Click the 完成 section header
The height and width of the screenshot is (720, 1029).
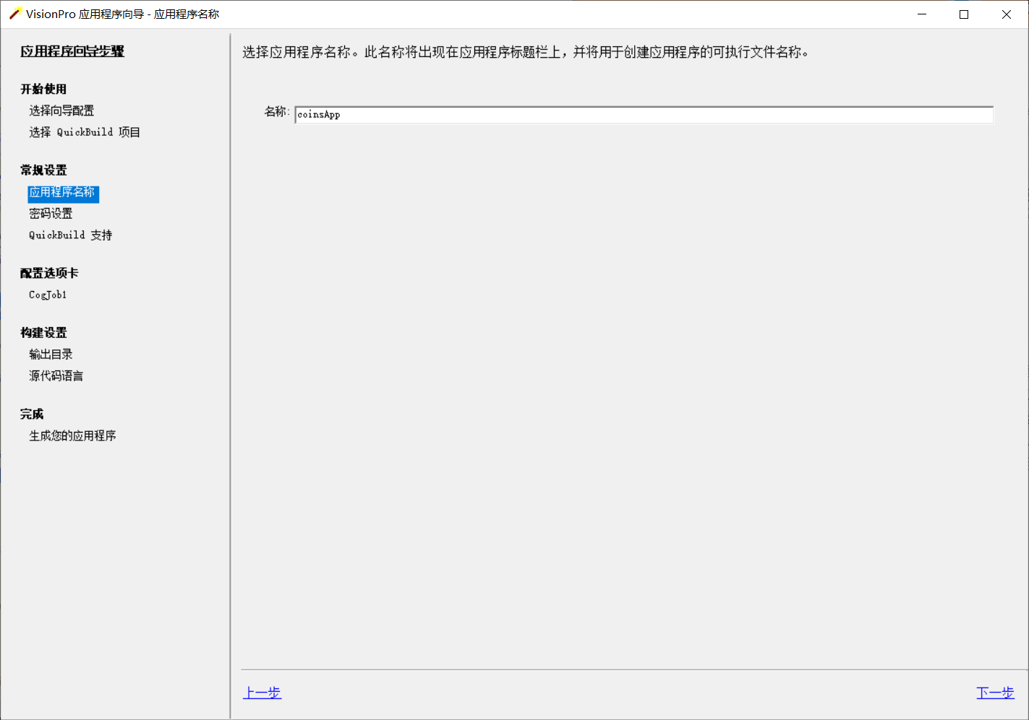pyautogui.click(x=31, y=413)
